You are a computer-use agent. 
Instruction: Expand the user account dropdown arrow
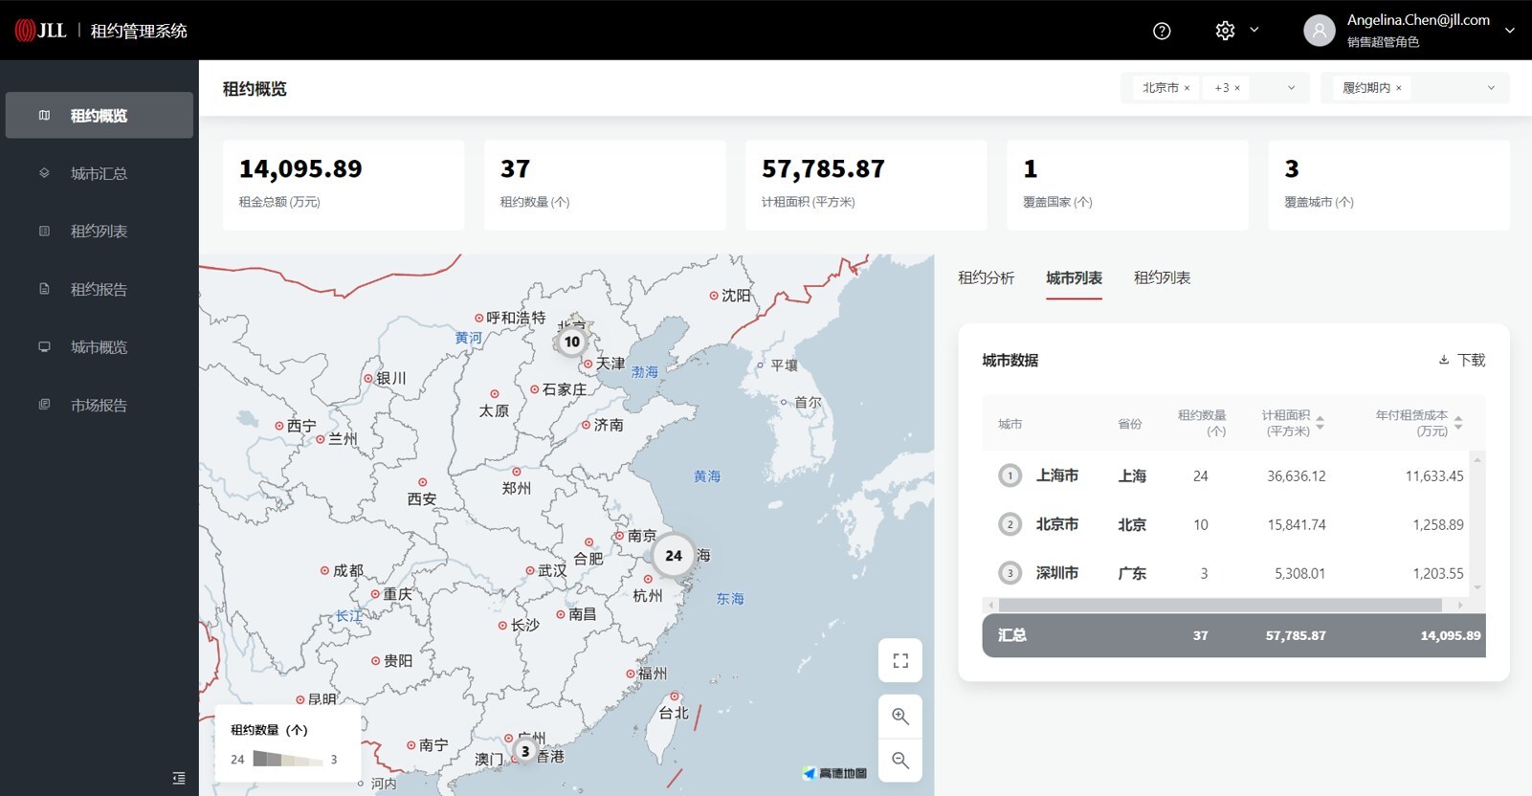1509,31
